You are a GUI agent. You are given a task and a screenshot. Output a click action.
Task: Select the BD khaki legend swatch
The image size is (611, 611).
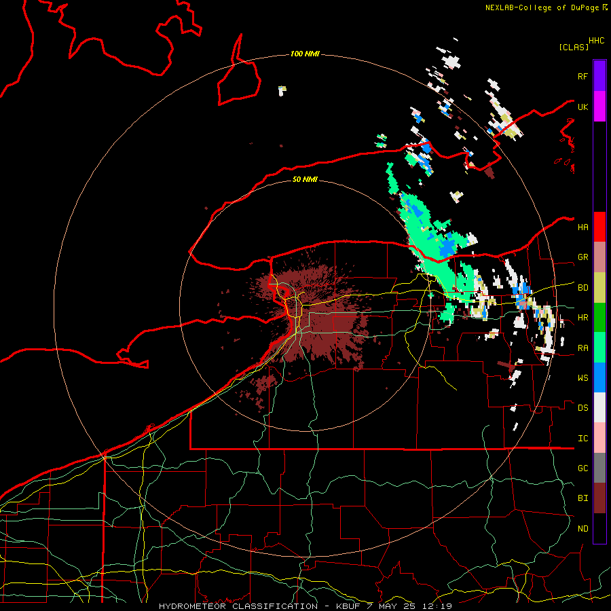click(x=599, y=288)
